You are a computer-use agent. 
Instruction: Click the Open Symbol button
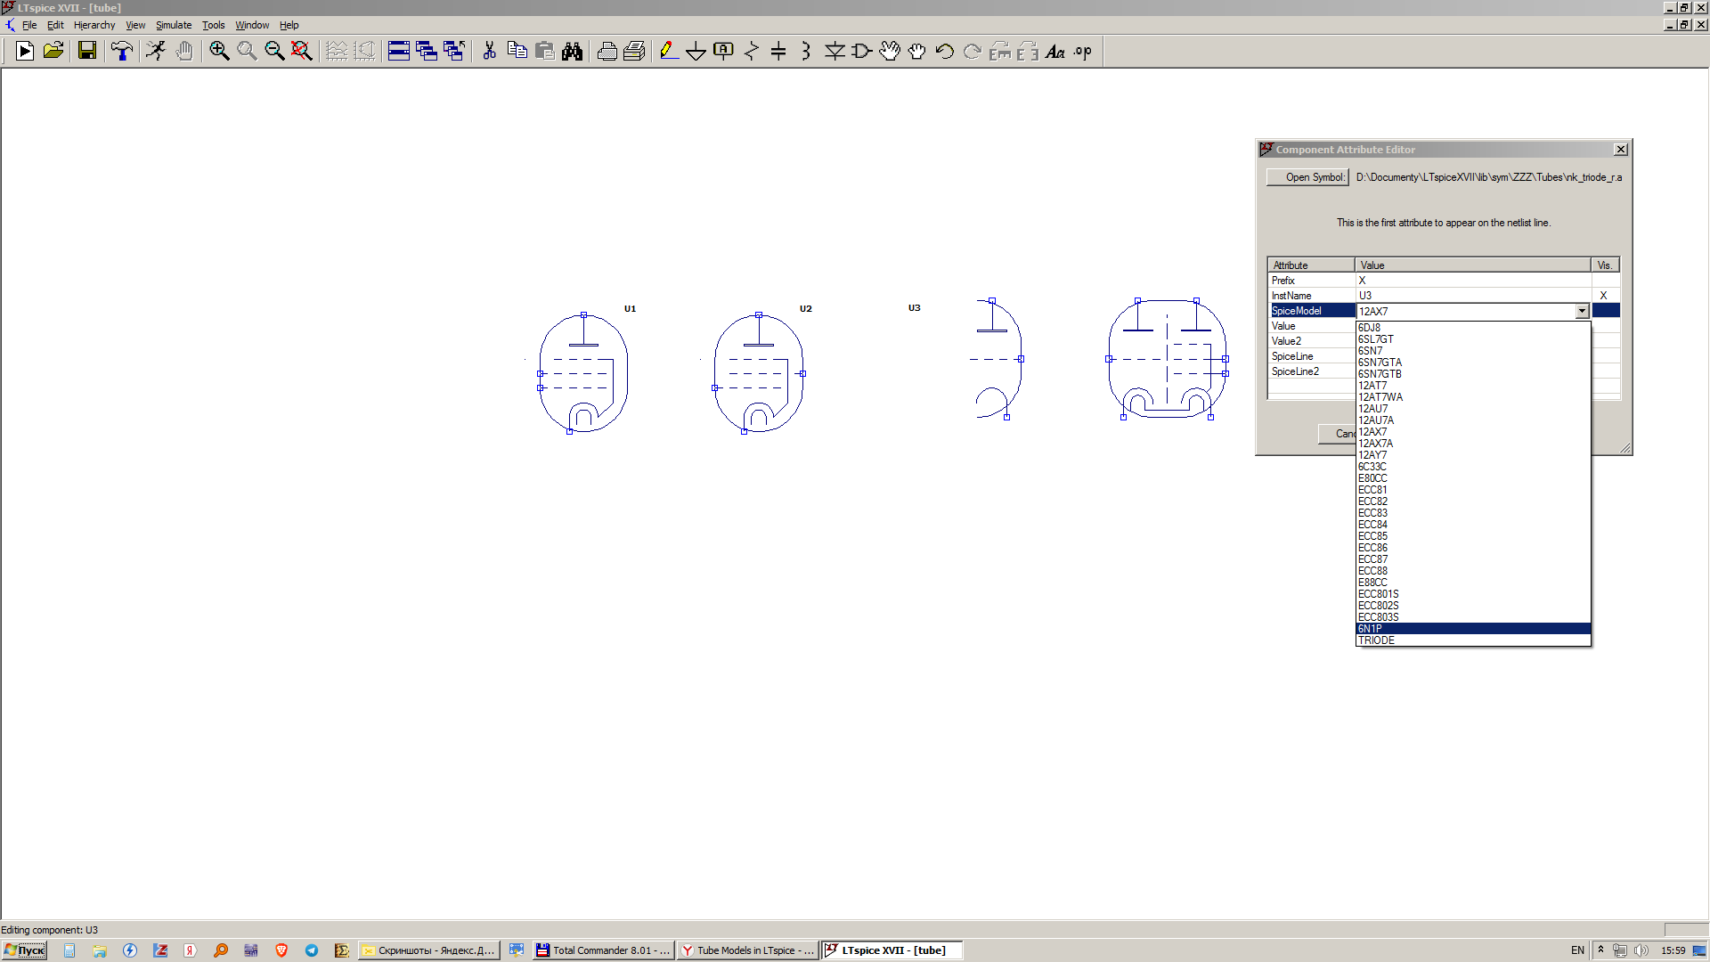point(1307,177)
